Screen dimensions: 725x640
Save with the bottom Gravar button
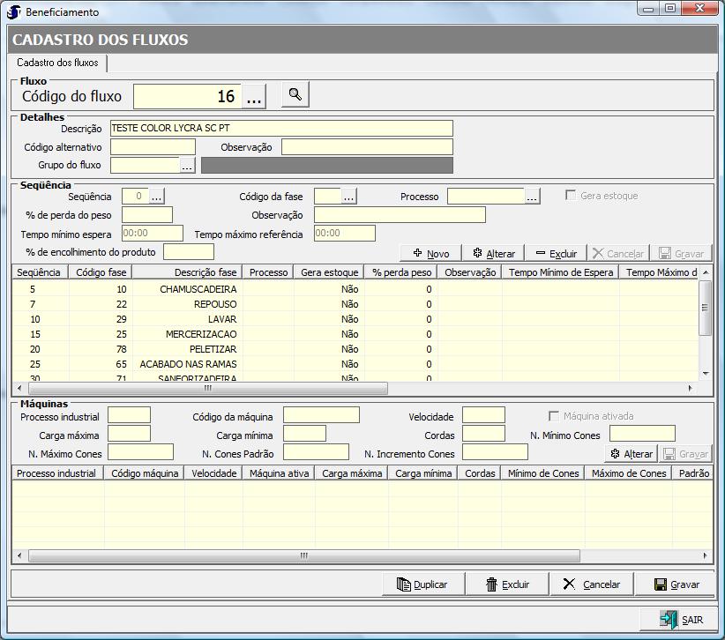[676, 584]
